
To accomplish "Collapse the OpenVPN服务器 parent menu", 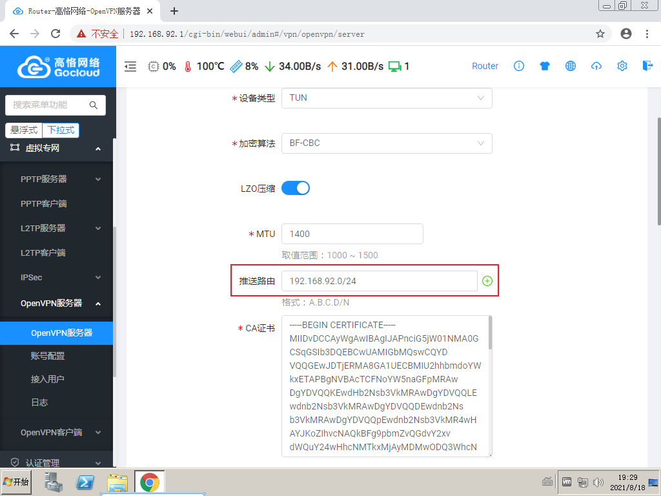I will (57, 304).
